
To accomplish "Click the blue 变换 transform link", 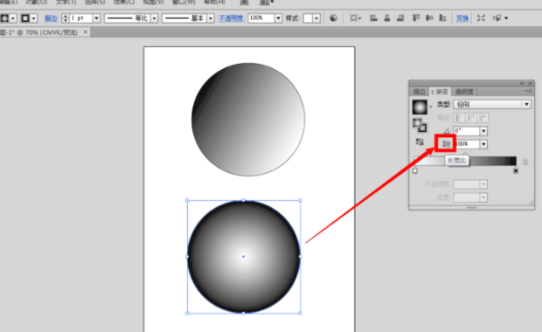I will (462, 18).
